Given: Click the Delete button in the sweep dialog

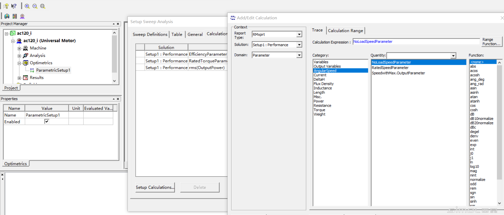Looking at the screenshot, I should pos(200,187).
